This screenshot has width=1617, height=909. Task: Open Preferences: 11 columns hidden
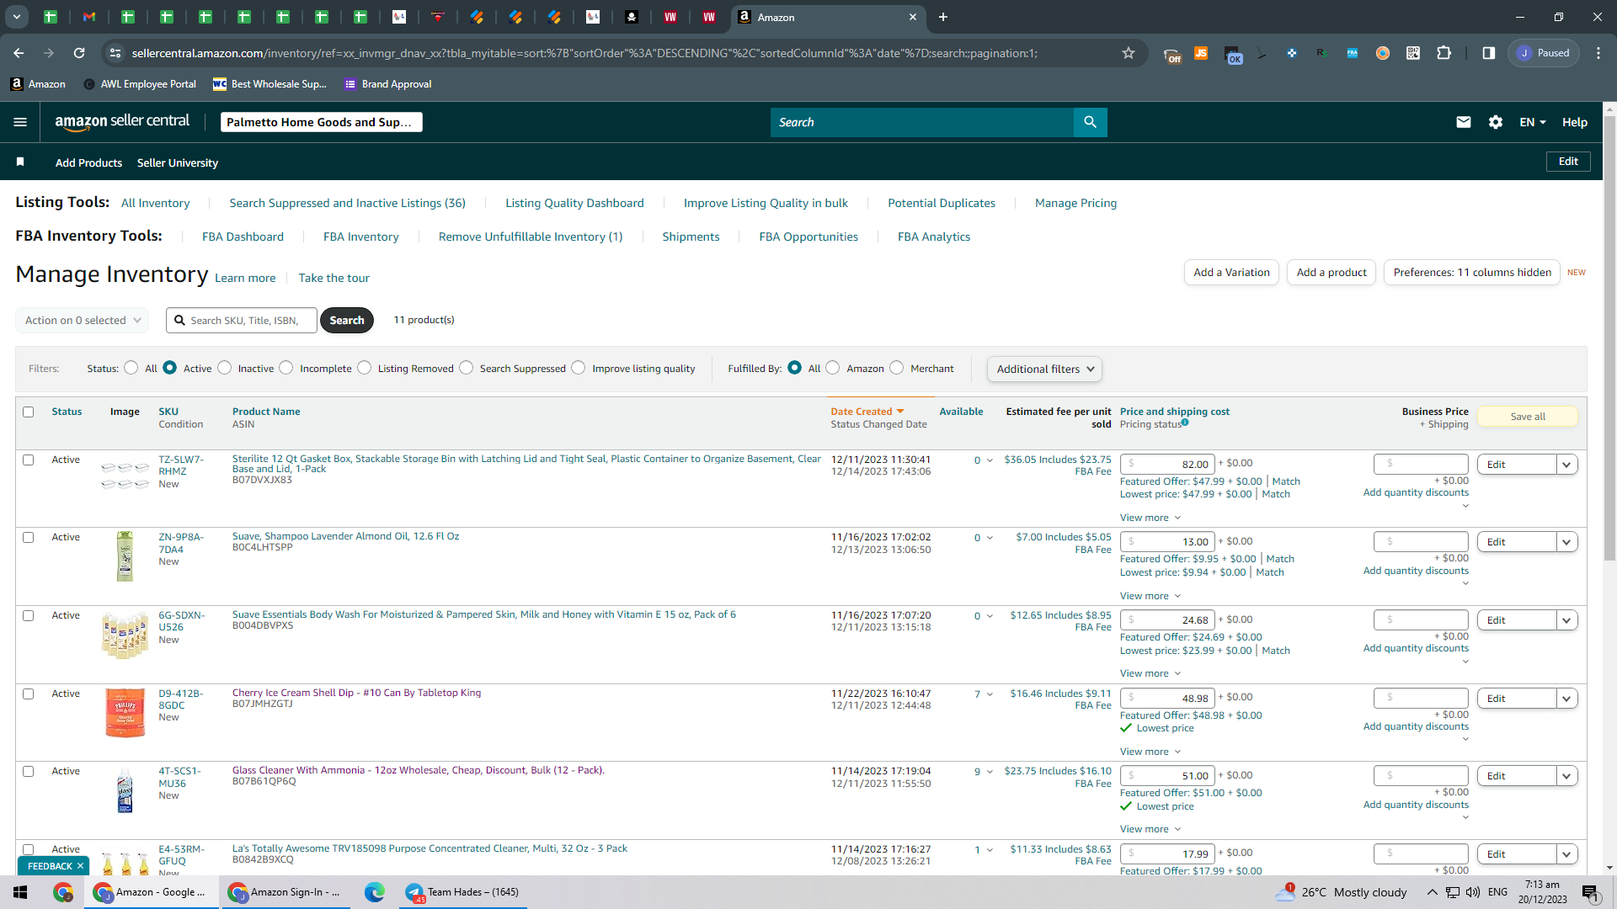click(x=1472, y=273)
